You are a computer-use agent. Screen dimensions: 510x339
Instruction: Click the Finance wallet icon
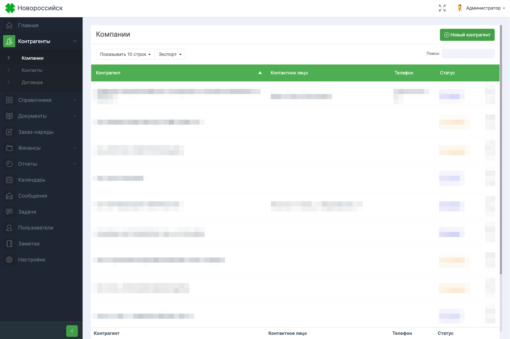[x=9, y=148]
